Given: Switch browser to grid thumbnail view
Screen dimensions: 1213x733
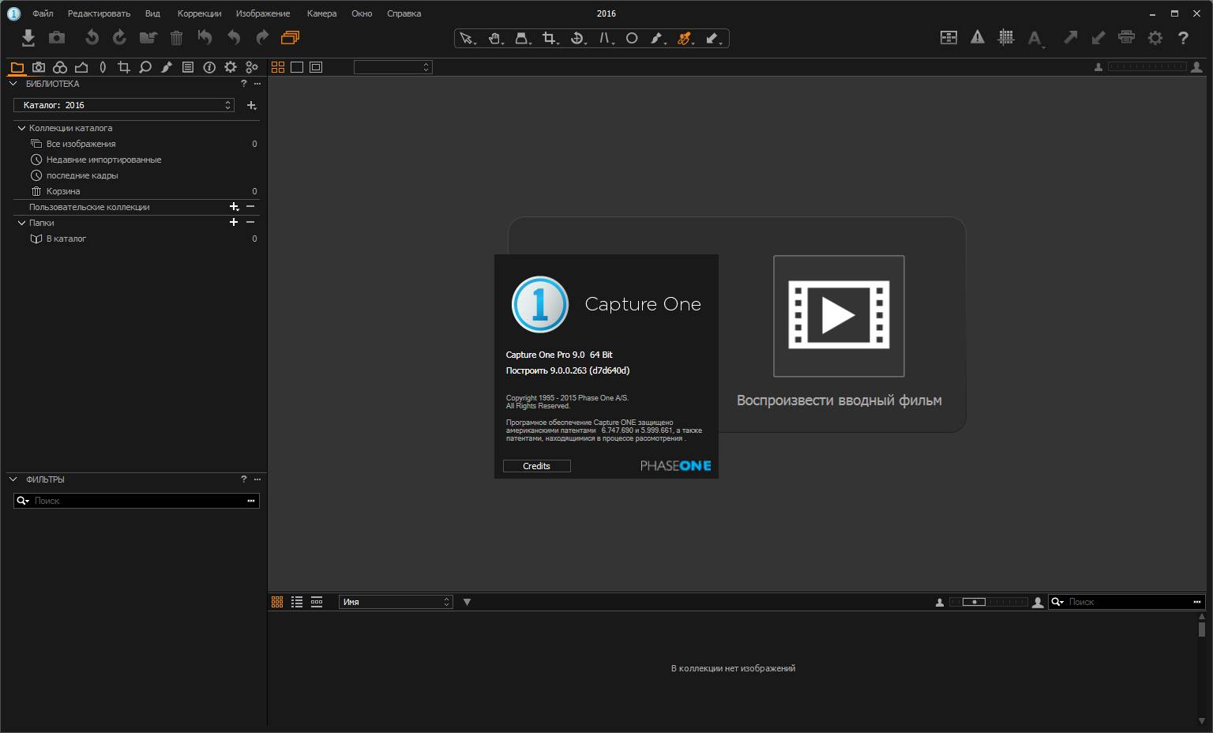Looking at the screenshot, I should [x=277, y=602].
